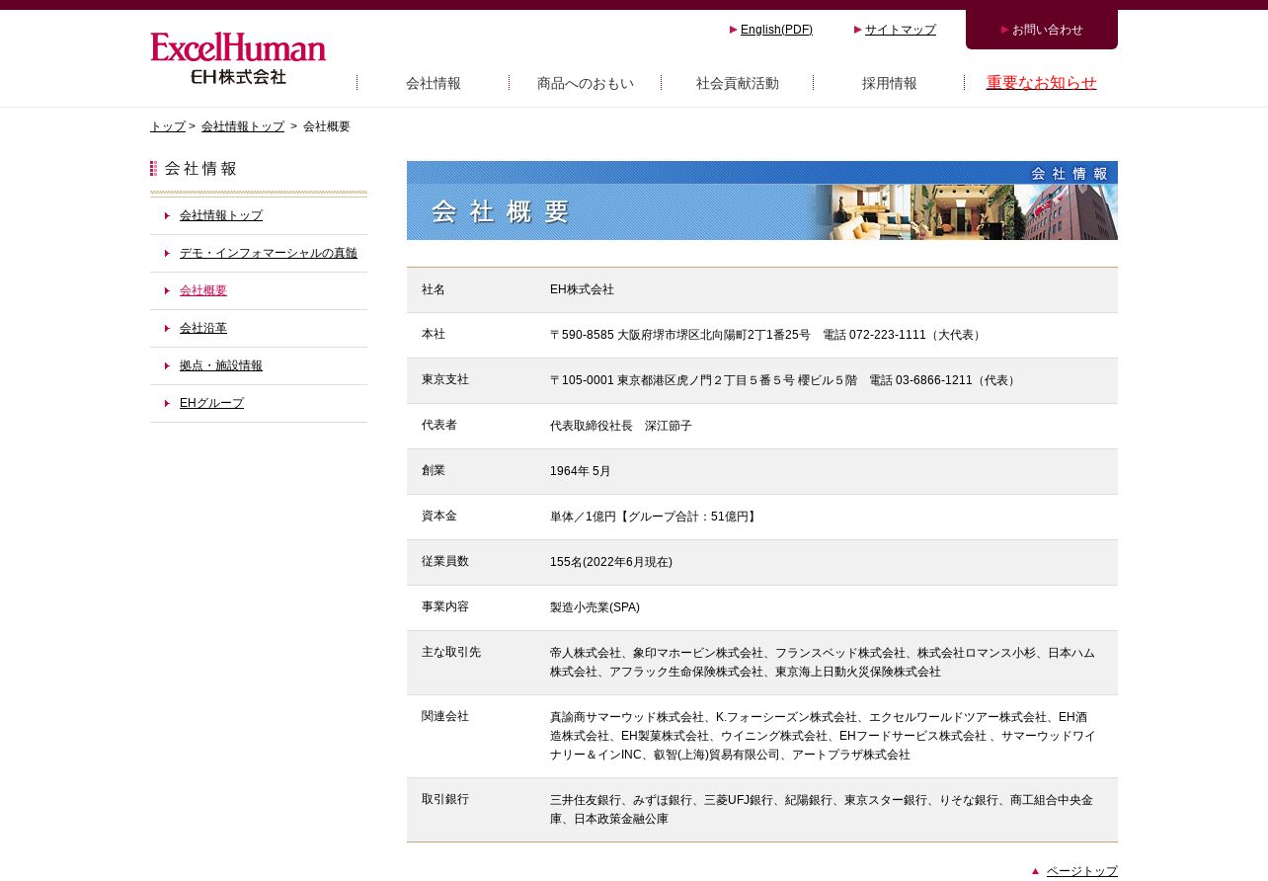Go to 会社情報トップ in the breadcrumb

243,126
